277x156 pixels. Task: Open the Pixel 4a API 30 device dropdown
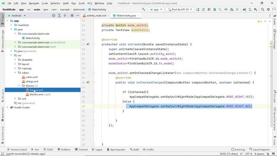(x=180, y=10)
